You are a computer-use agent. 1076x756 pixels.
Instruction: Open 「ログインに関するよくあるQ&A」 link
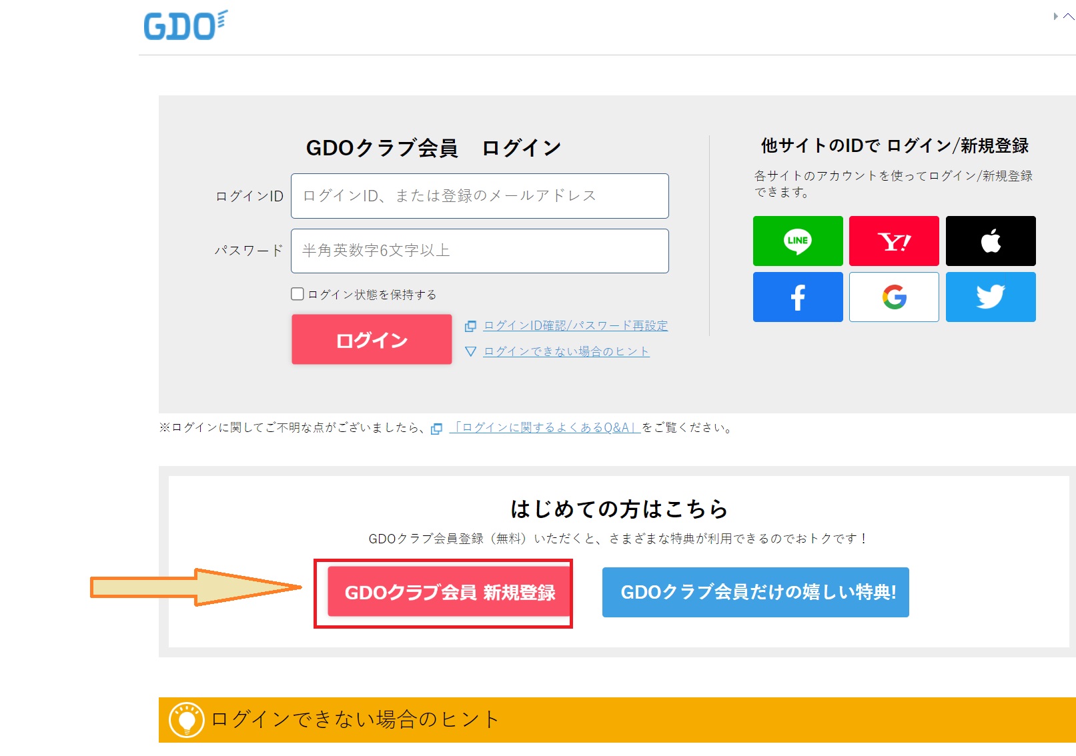click(x=545, y=427)
